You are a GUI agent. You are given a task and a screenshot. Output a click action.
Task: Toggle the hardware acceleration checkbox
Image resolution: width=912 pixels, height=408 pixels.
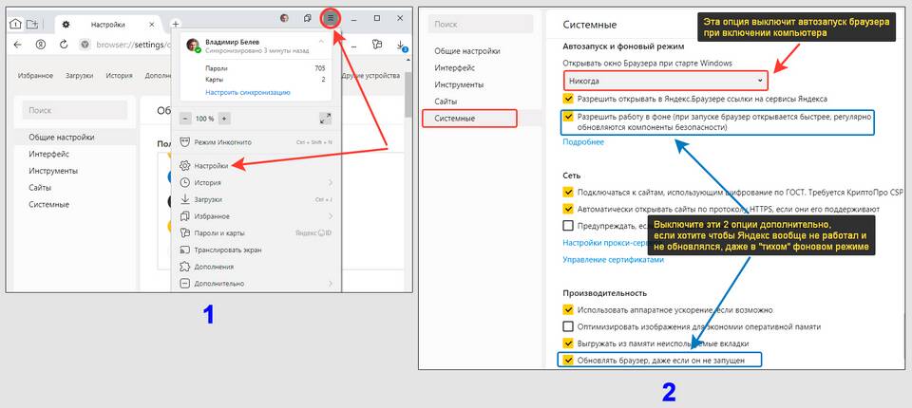(x=568, y=309)
